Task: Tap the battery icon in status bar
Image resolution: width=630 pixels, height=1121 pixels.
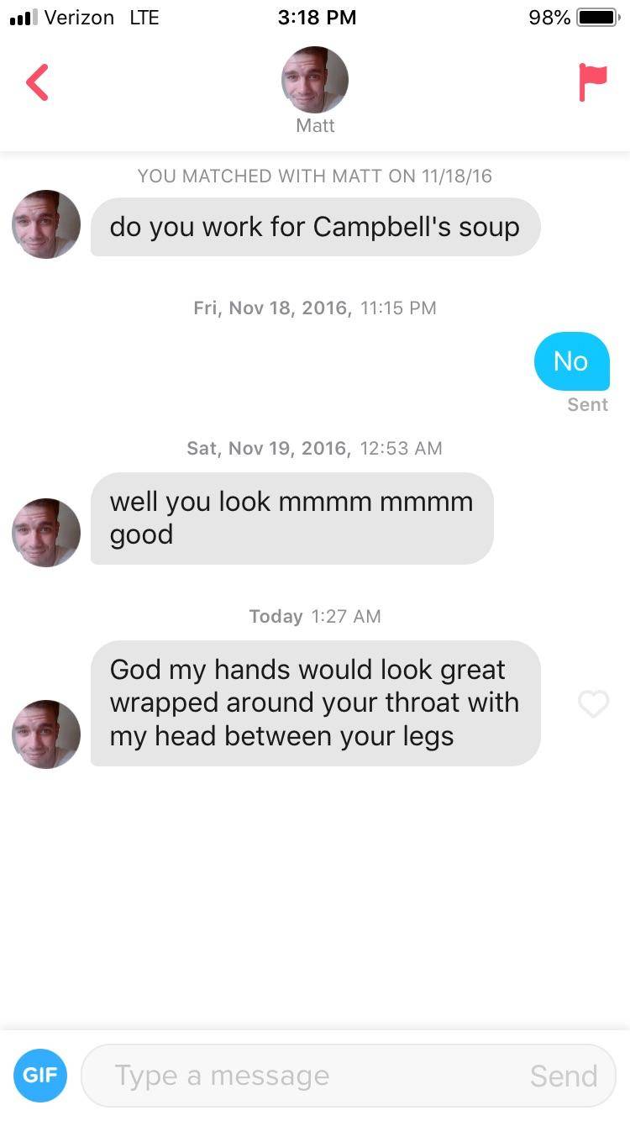Action: (x=599, y=18)
